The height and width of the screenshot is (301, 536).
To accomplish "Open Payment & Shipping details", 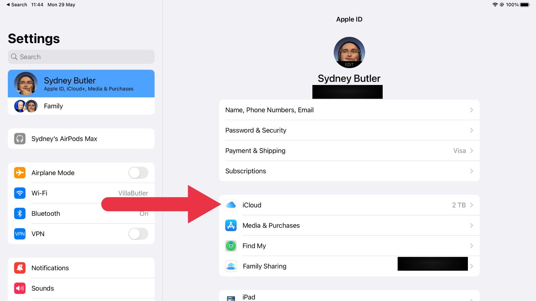I will (349, 150).
